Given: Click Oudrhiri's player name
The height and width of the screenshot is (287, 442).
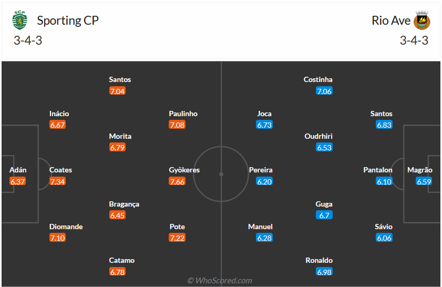Looking at the screenshot, I should click(318, 136).
